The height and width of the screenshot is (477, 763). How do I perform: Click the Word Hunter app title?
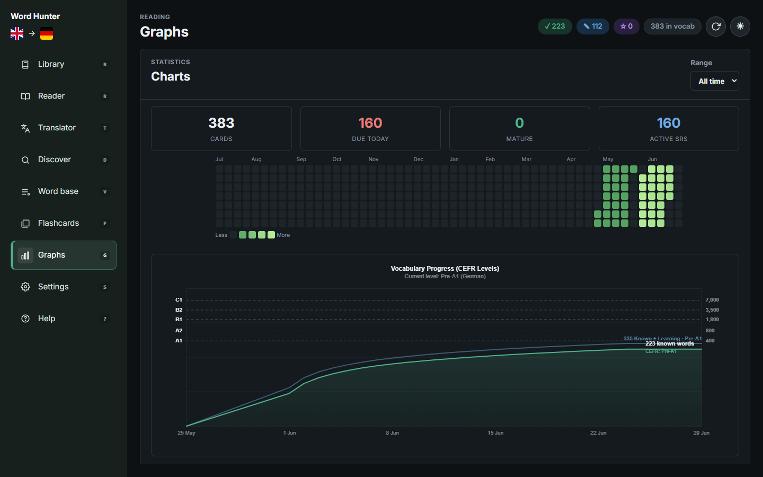[x=36, y=16]
